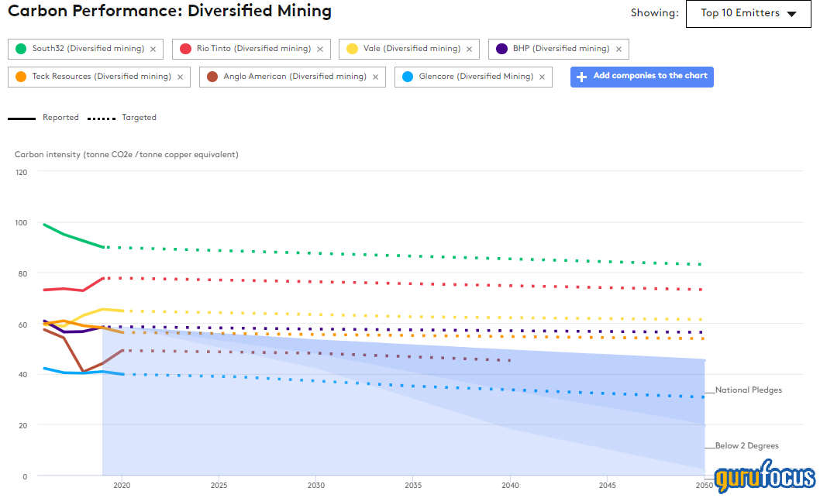
Task: Click the 2025 x-axis tick label
Action: [x=219, y=486]
